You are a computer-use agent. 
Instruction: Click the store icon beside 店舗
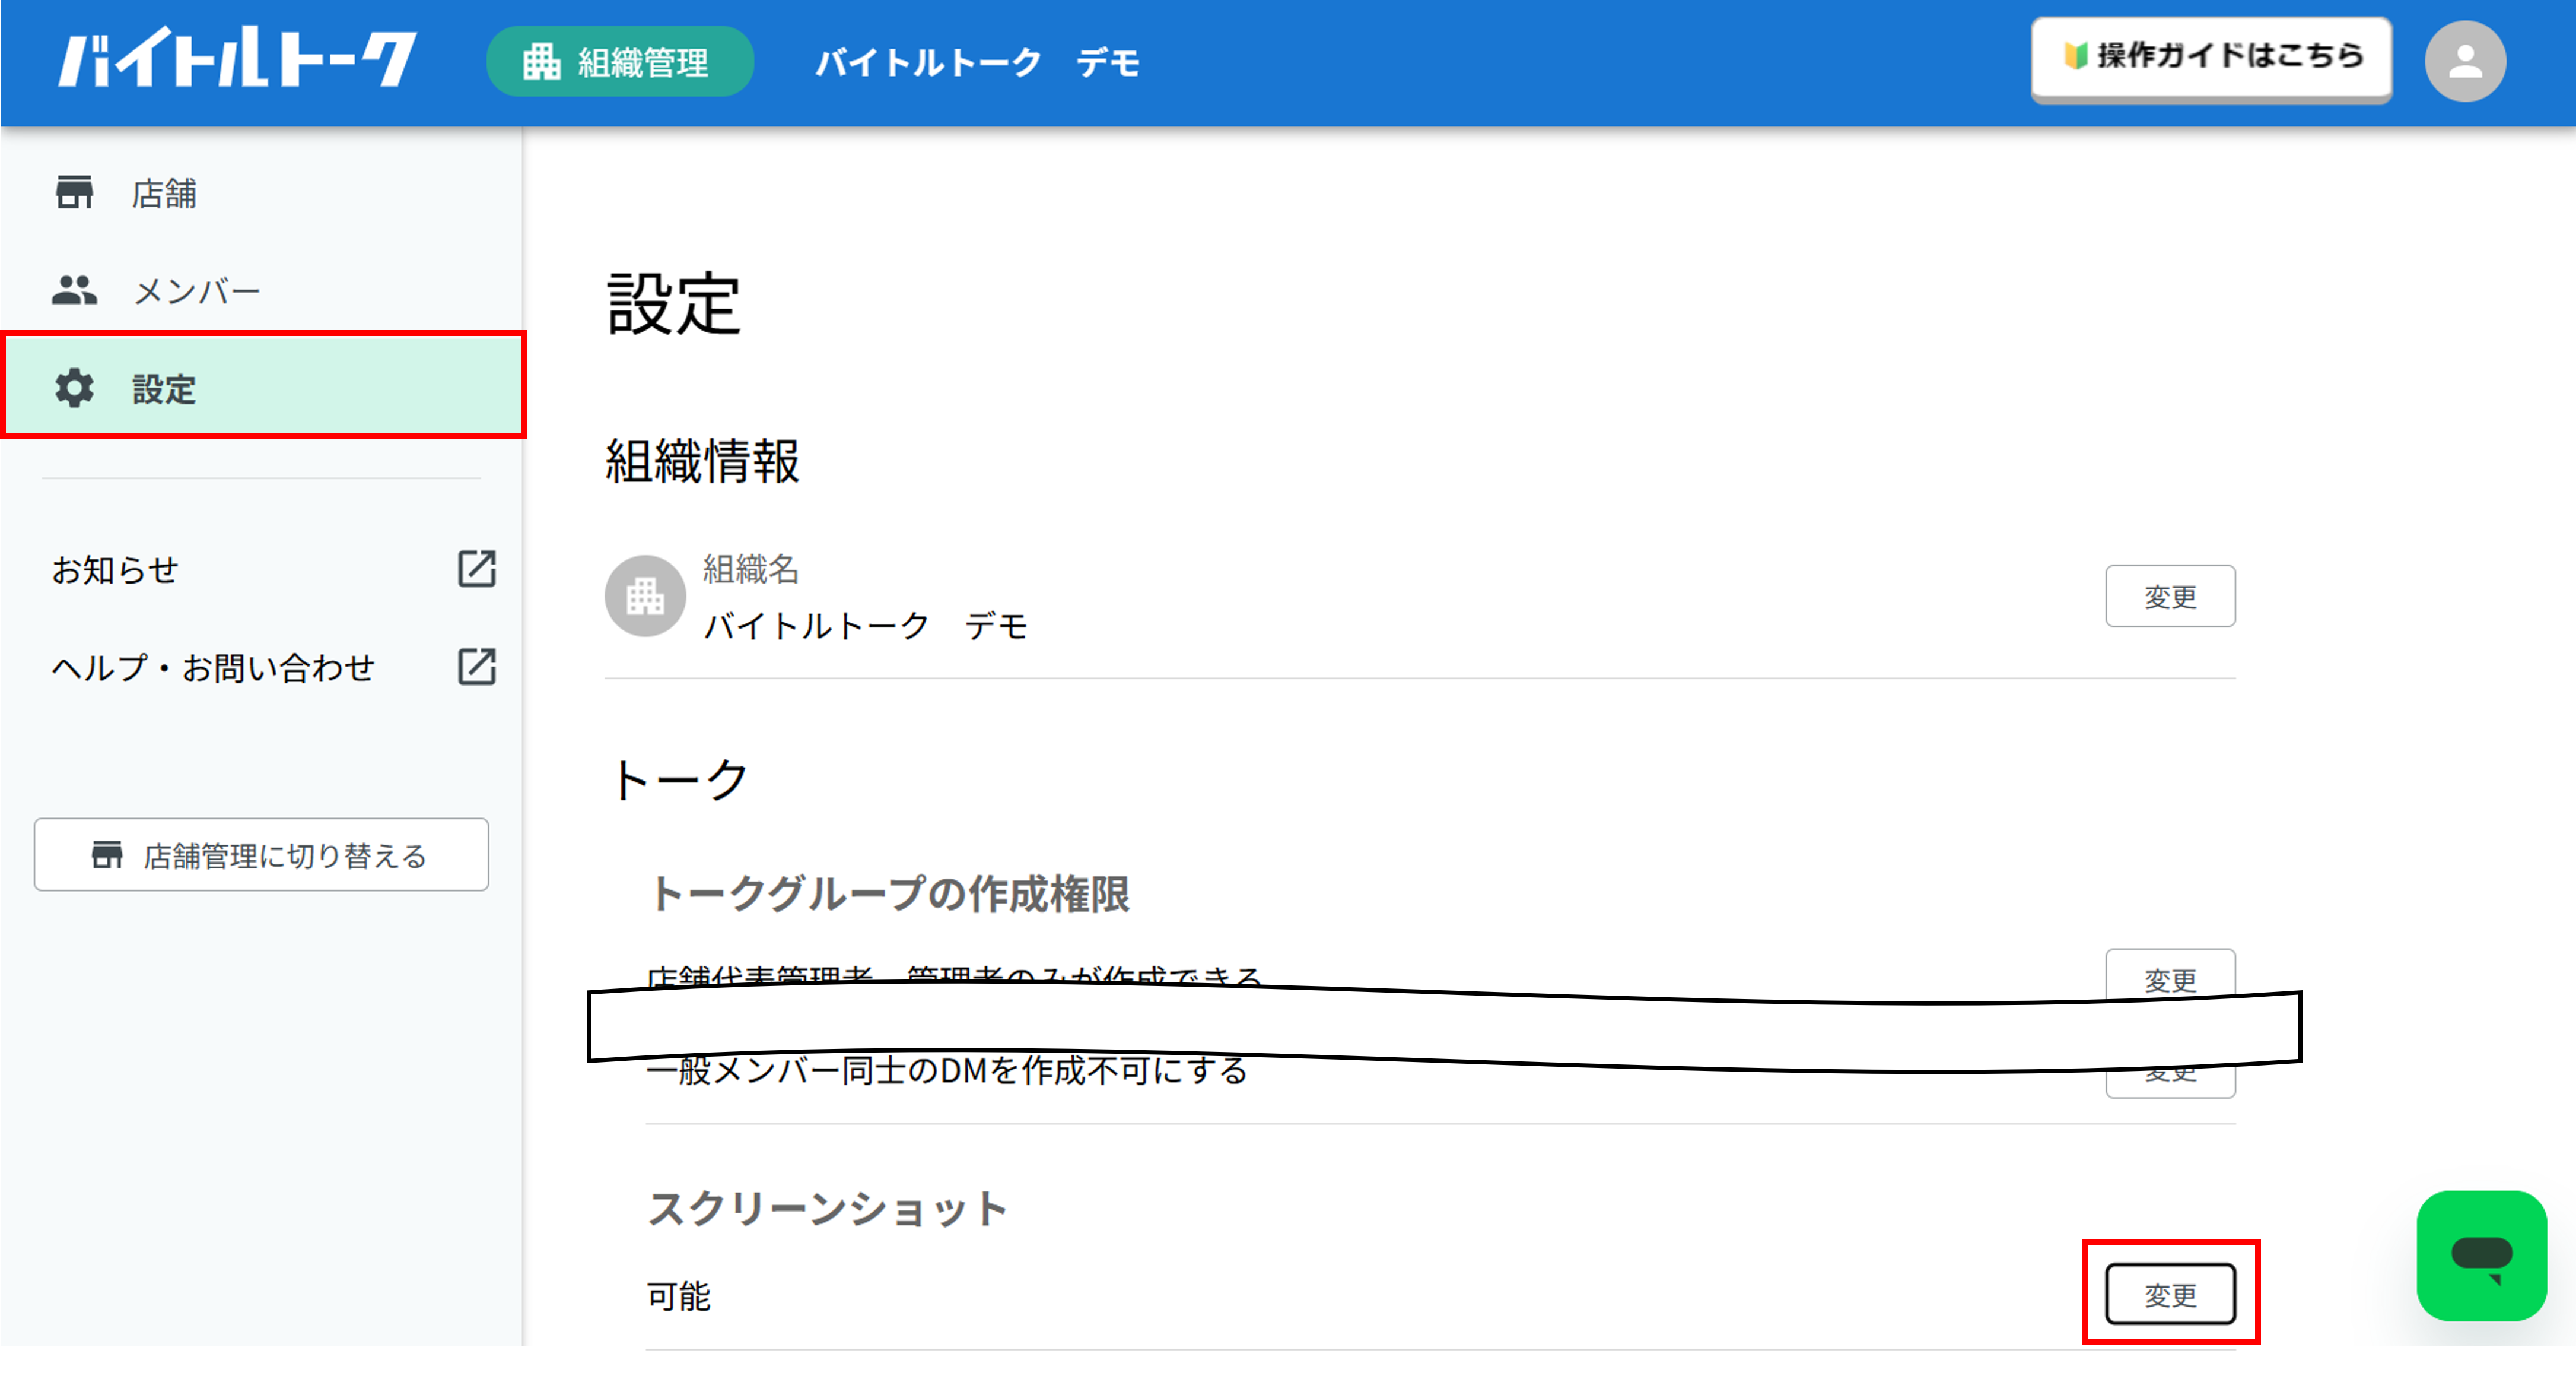[x=74, y=192]
